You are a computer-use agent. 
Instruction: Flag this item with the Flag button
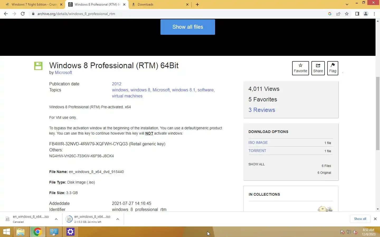tap(332, 68)
